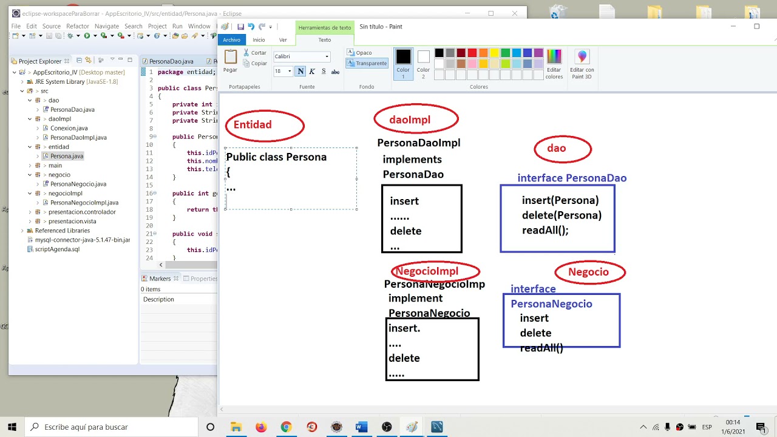Minimize the Project Explorer panel
Screen dimensions: 777x437
coord(120,60)
